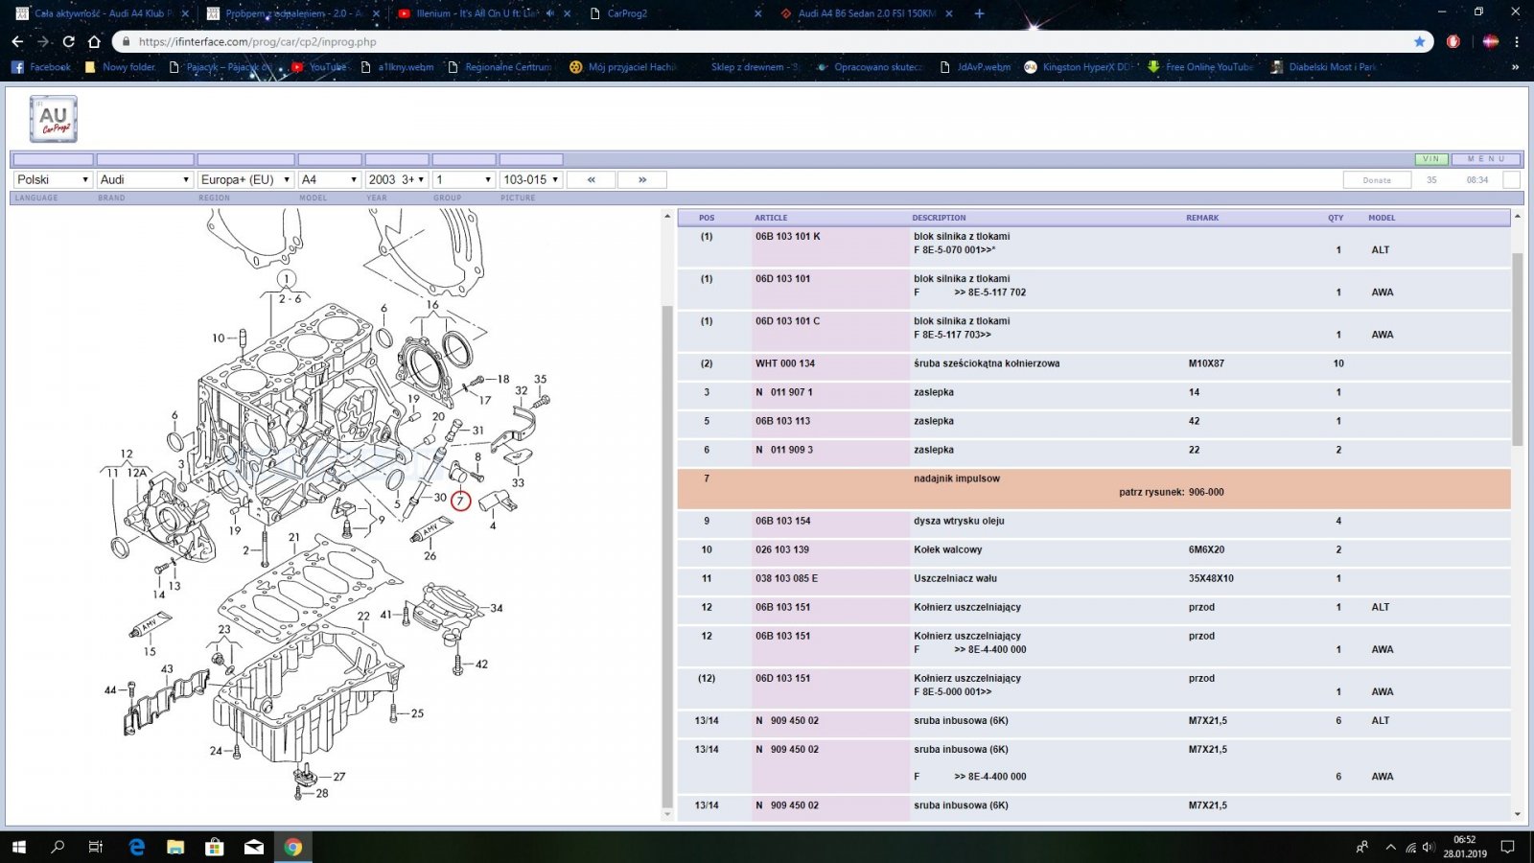The height and width of the screenshot is (863, 1534).
Task: Click the red extension icon in toolbar
Action: (x=1453, y=41)
